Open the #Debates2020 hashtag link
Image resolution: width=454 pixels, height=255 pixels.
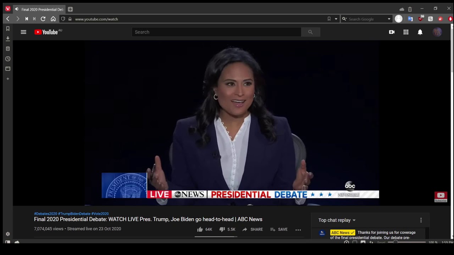(x=45, y=214)
